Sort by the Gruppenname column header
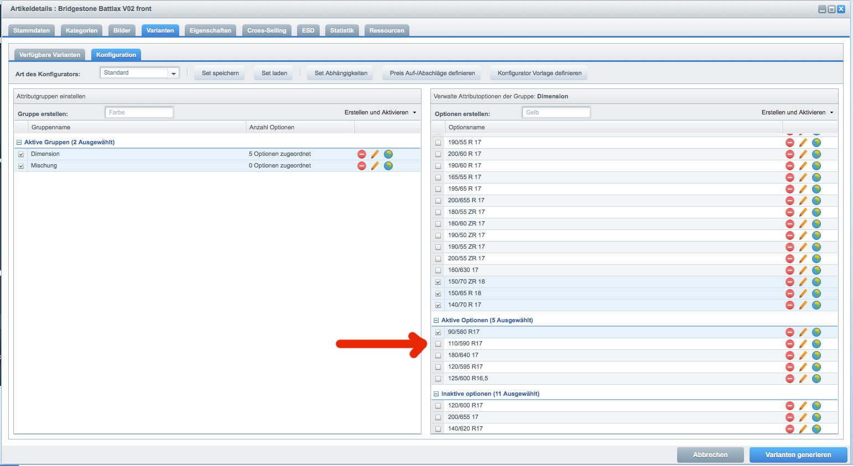The height and width of the screenshot is (466, 853). [136, 127]
